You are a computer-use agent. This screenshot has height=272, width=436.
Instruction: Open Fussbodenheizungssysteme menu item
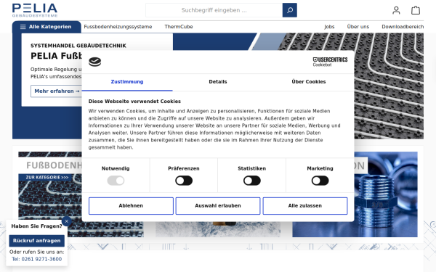[118, 27]
